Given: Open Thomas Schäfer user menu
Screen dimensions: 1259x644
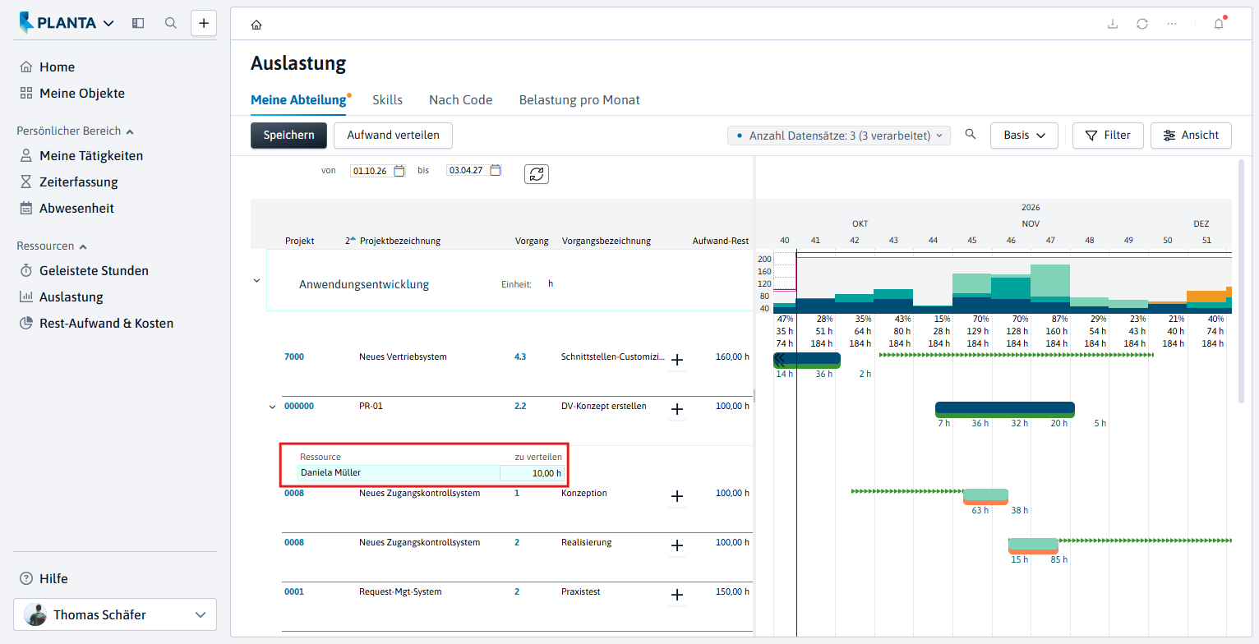Looking at the screenshot, I should (115, 614).
